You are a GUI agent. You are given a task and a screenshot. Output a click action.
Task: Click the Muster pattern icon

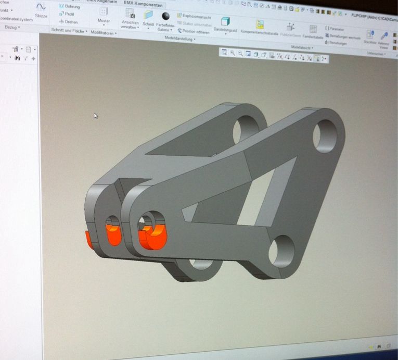tap(104, 11)
